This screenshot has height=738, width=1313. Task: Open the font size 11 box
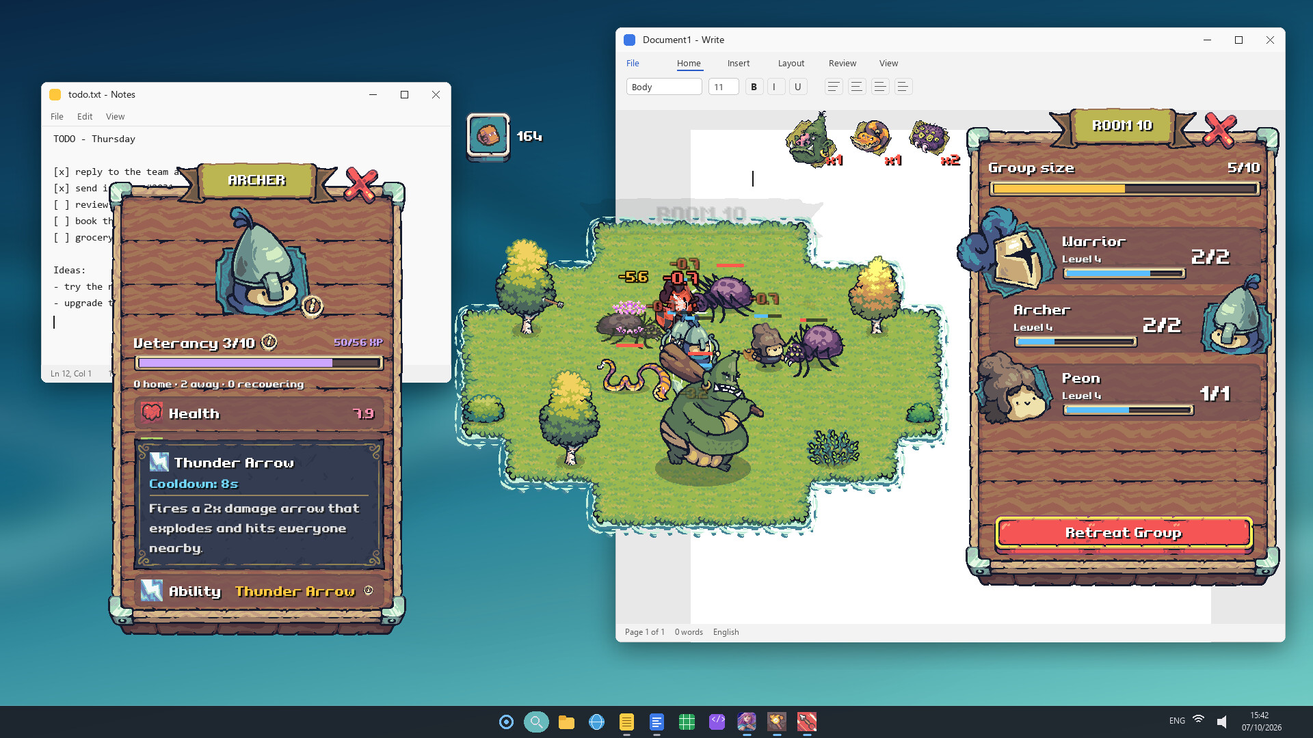[x=724, y=87]
